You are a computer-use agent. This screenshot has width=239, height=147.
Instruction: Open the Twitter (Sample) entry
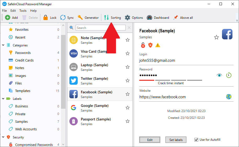pos(100,81)
